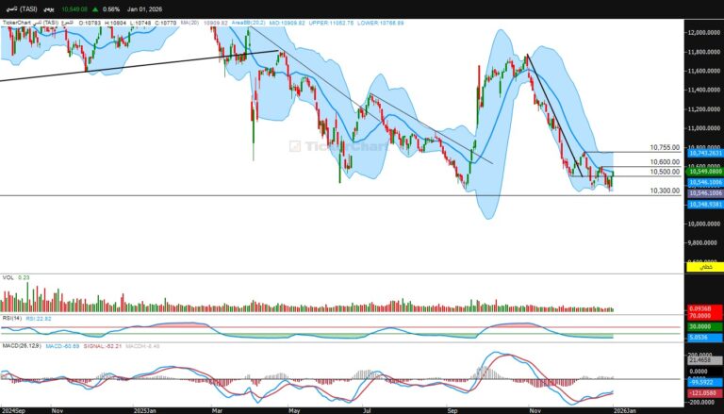
Task: Select the 10,300.00 support line label
Action: pyautogui.click(x=665, y=190)
